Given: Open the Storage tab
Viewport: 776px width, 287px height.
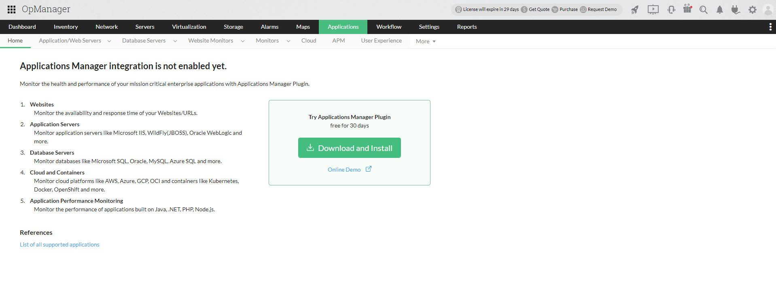Looking at the screenshot, I should point(233,27).
